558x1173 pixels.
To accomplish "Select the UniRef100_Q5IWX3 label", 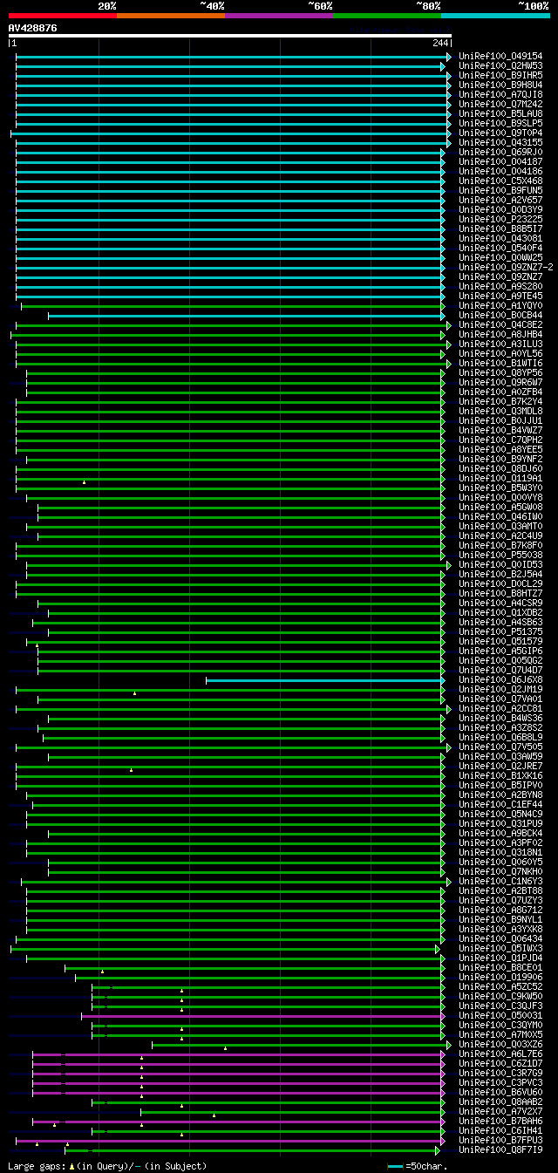I will [x=500, y=949].
